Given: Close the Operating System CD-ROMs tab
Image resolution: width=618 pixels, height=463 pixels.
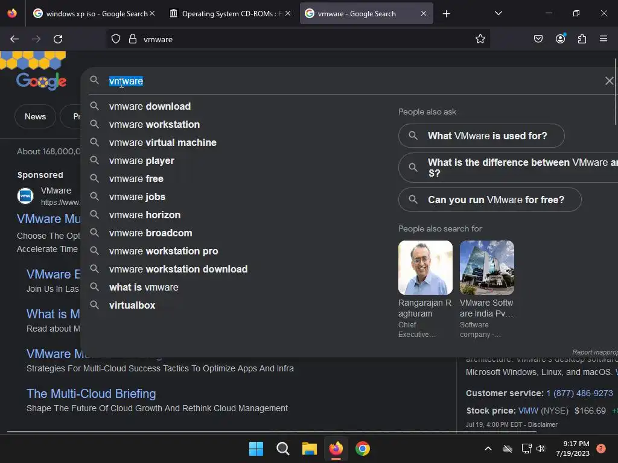Looking at the screenshot, I should [x=288, y=13].
